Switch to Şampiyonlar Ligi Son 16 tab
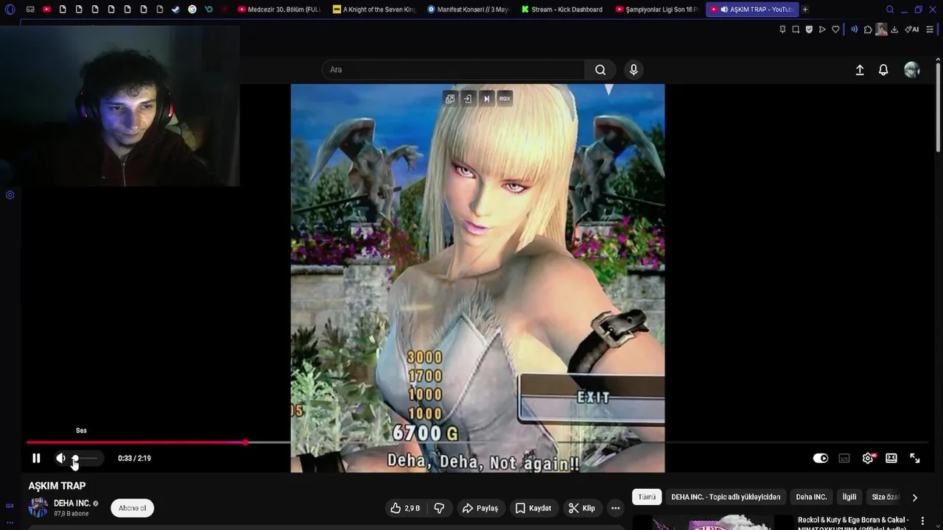This screenshot has width=943, height=530. click(656, 10)
